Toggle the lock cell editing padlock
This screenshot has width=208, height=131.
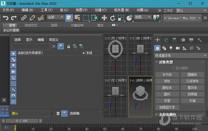coord(69,46)
